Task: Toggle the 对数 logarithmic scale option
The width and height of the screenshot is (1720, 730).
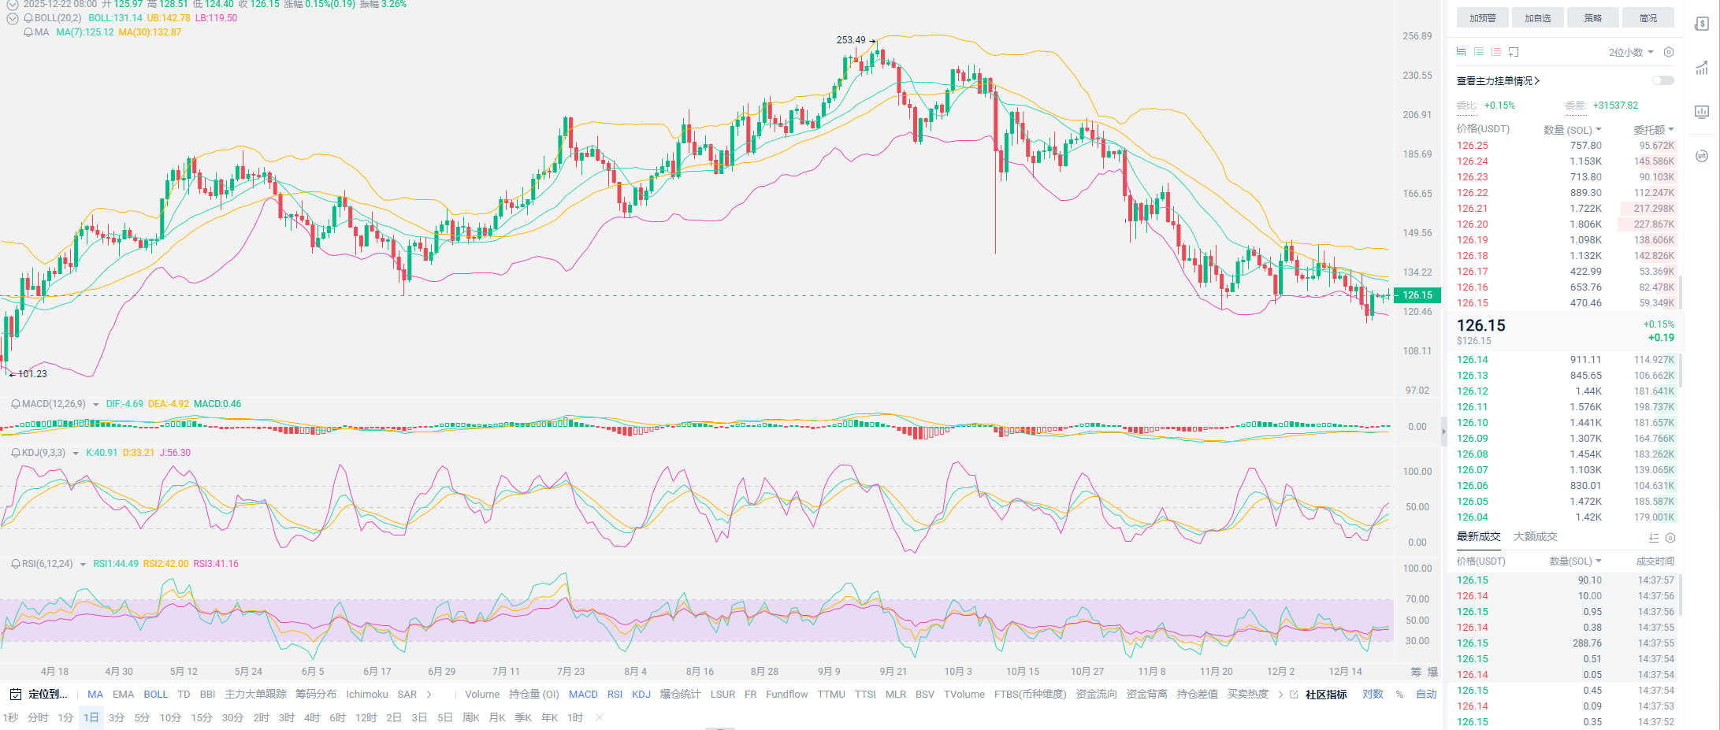Action: click(1373, 695)
